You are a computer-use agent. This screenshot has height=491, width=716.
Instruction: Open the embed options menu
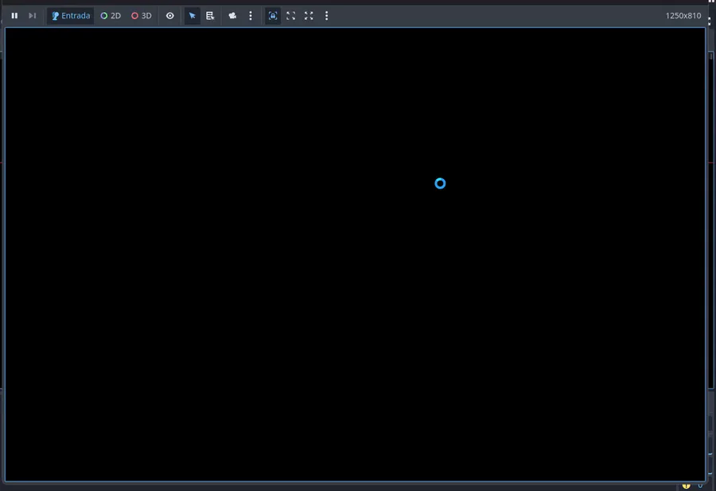(x=326, y=16)
